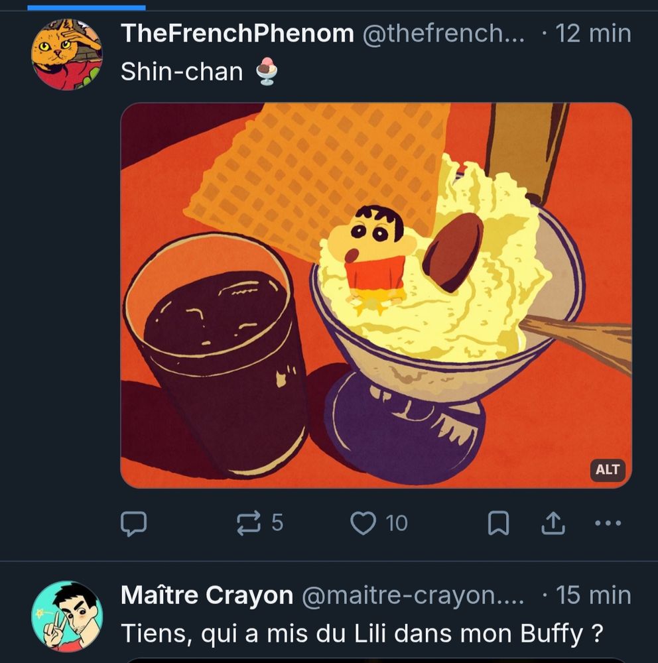Open TheFrenchPhenom display name

237,33
